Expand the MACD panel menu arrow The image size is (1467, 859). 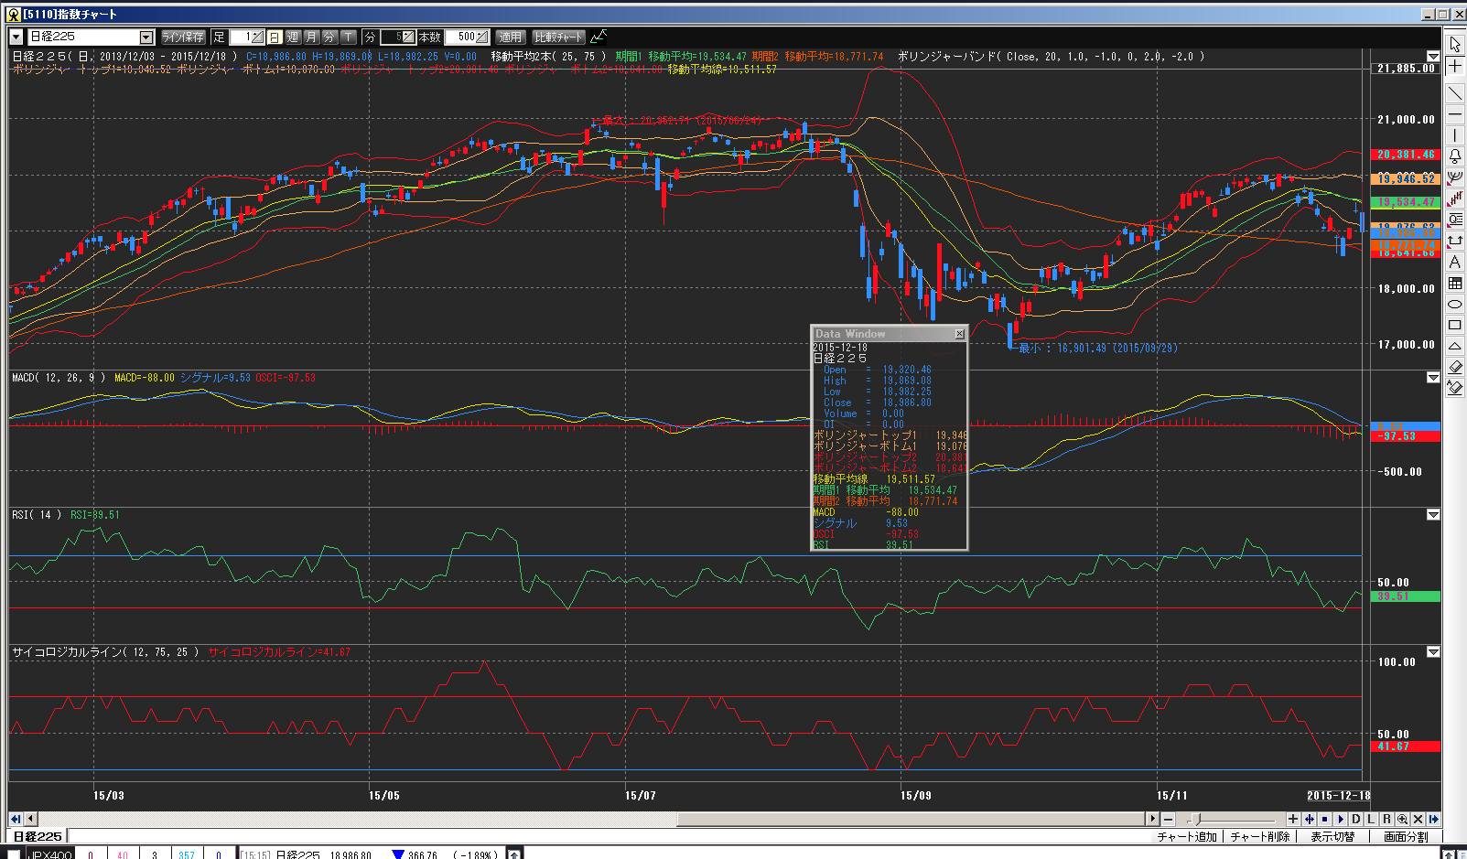coord(1433,378)
